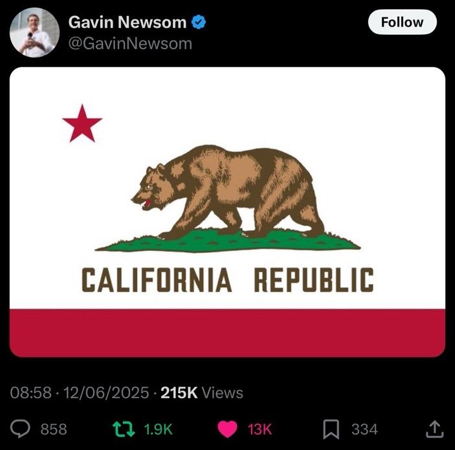Viewport: 455px width, 450px height.
Task: Bookmark the post with the bookmark icon
Action: [x=331, y=429]
